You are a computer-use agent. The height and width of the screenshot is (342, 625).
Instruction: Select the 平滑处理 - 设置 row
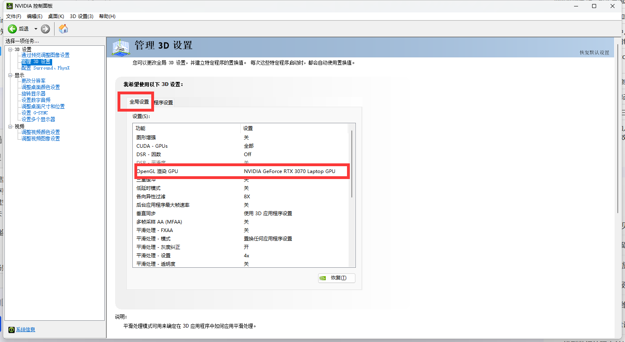click(241, 256)
